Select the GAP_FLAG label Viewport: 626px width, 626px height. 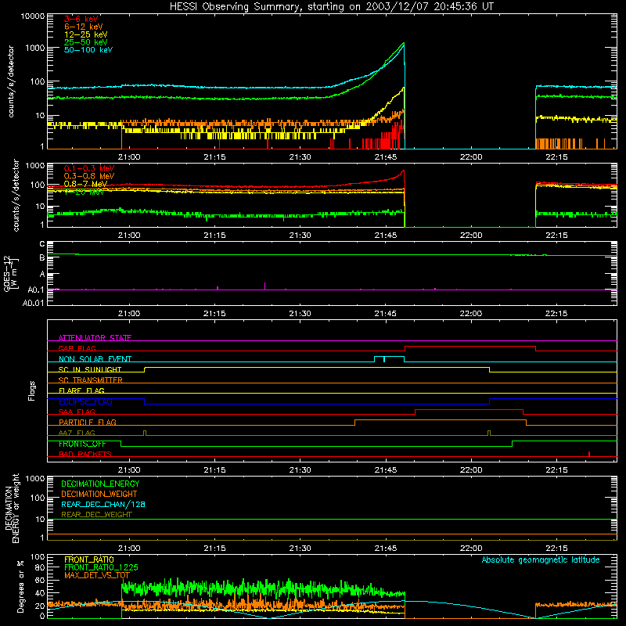(x=77, y=348)
